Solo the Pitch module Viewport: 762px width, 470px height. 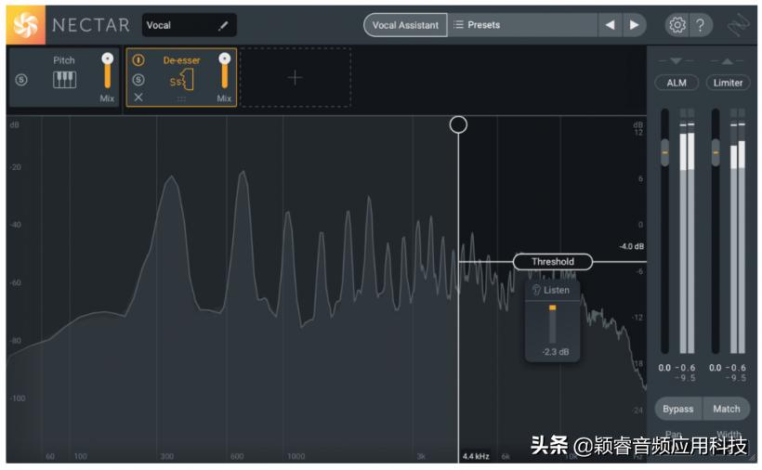21,80
